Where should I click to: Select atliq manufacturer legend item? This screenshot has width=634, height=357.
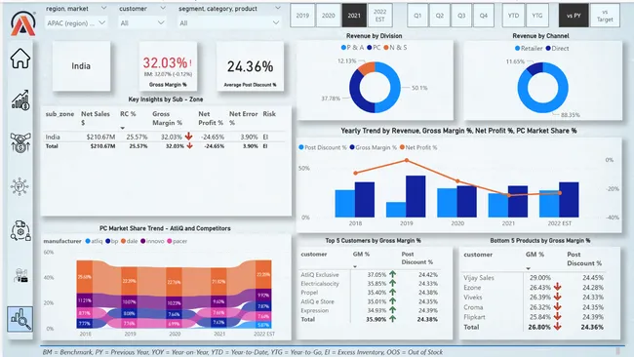click(94, 241)
